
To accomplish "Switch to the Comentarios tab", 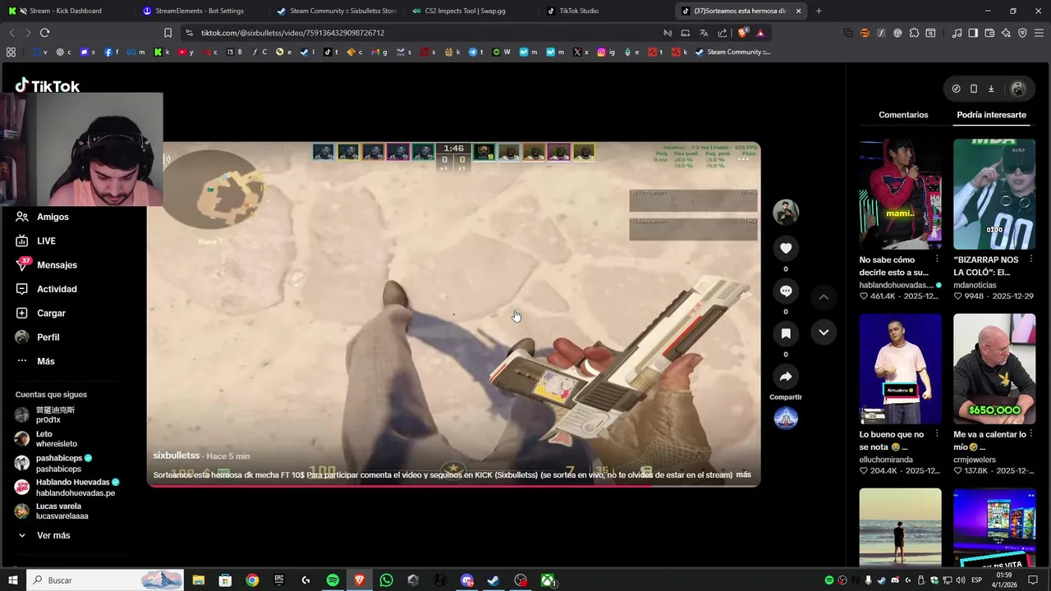I will tap(903, 115).
